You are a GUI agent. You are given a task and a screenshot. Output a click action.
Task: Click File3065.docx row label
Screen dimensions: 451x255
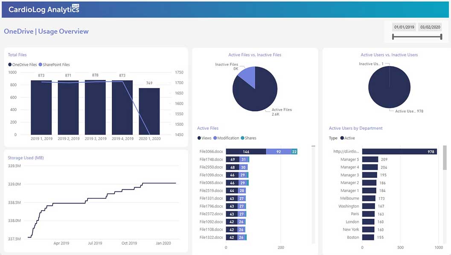click(211, 183)
